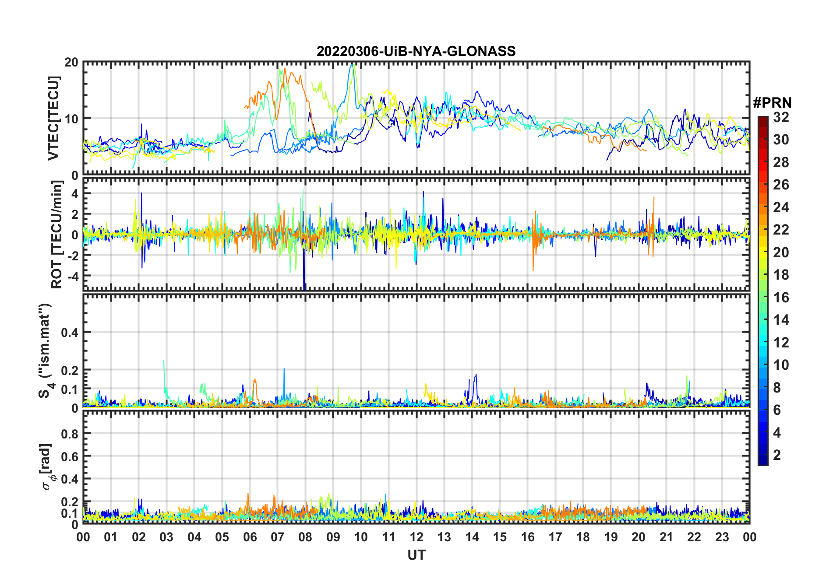The image size is (833, 582).
Task: Select the cyan colorbar band beside 12
Action: click(x=762, y=342)
